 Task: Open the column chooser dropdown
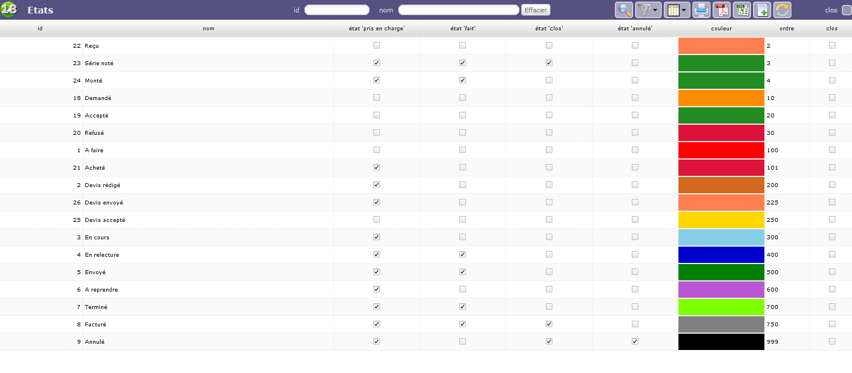[677, 10]
